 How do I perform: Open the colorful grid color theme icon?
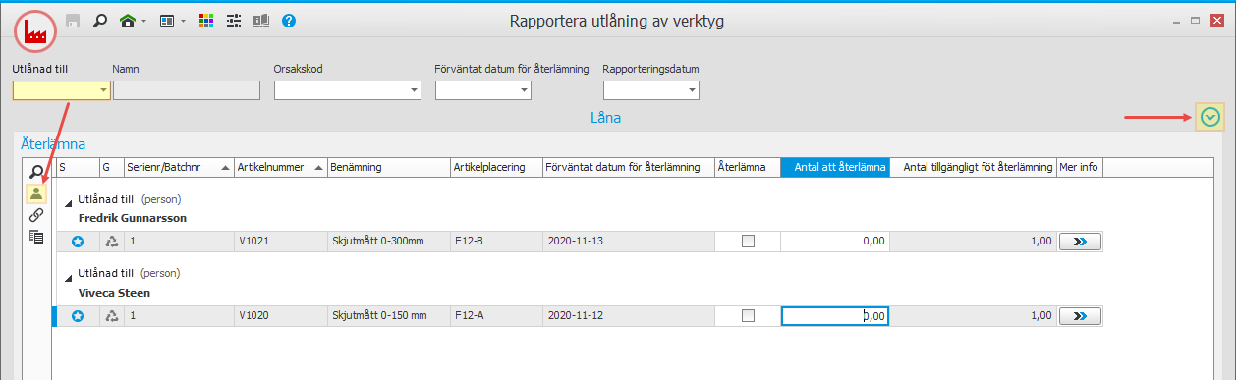[206, 20]
